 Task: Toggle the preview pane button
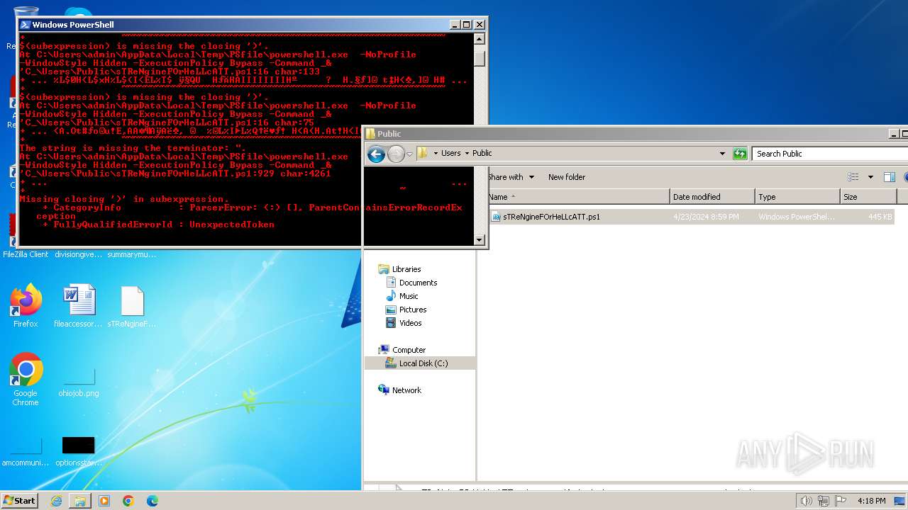(890, 177)
